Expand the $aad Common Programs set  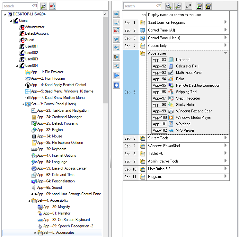(x=226, y=22)
